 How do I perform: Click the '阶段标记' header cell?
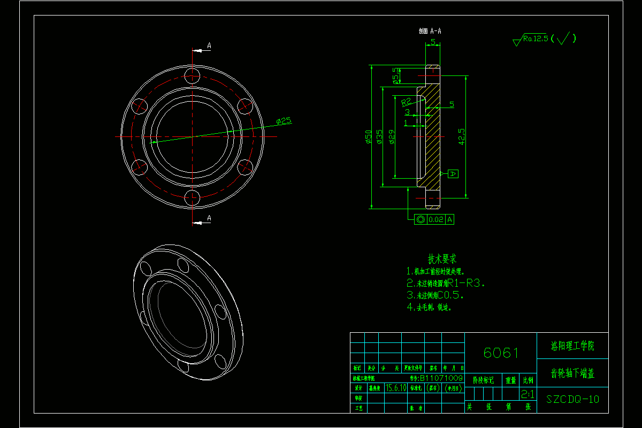484,380
